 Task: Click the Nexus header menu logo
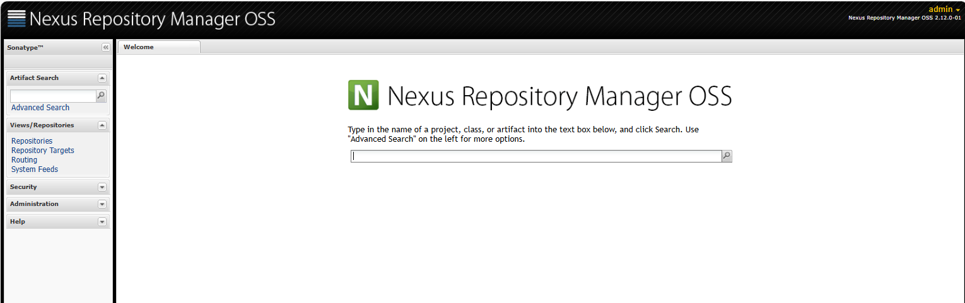pos(16,18)
